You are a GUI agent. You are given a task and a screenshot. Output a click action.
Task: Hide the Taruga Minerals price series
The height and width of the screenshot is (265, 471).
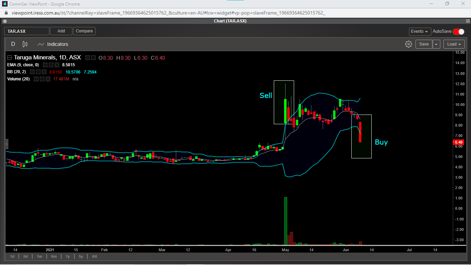[88, 58]
